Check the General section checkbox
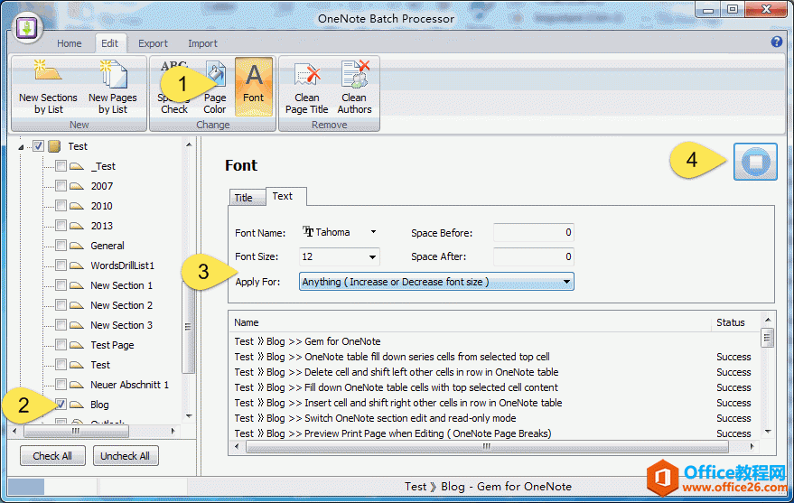 61,246
